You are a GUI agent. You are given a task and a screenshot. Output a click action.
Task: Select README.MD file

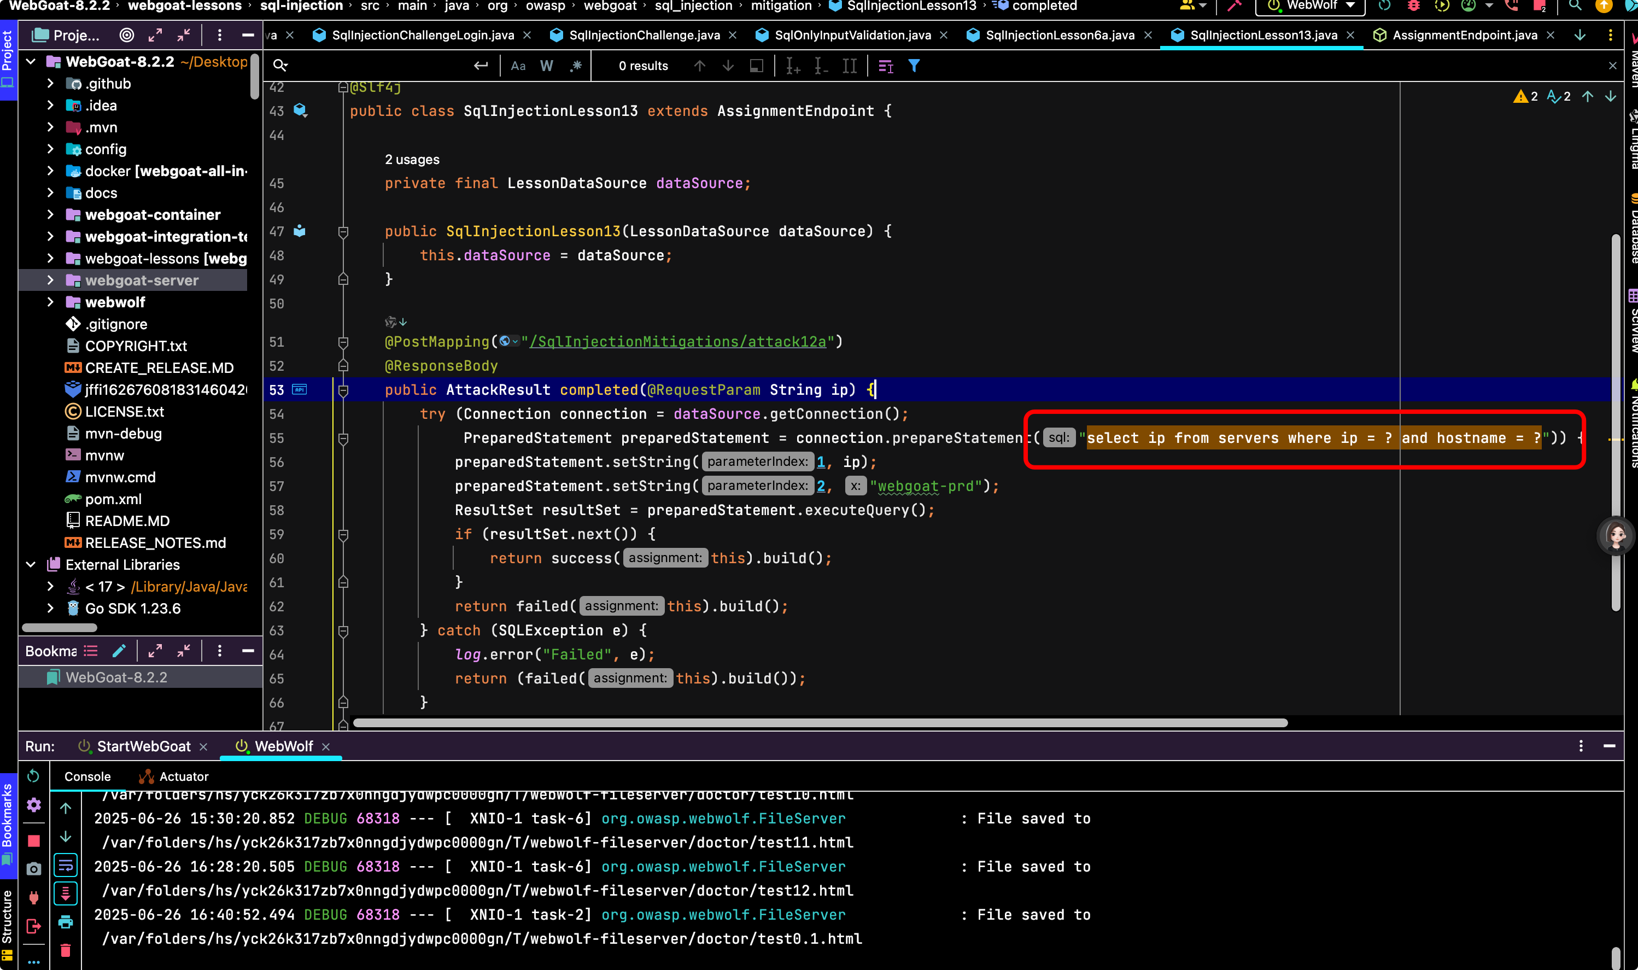(x=127, y=521)
